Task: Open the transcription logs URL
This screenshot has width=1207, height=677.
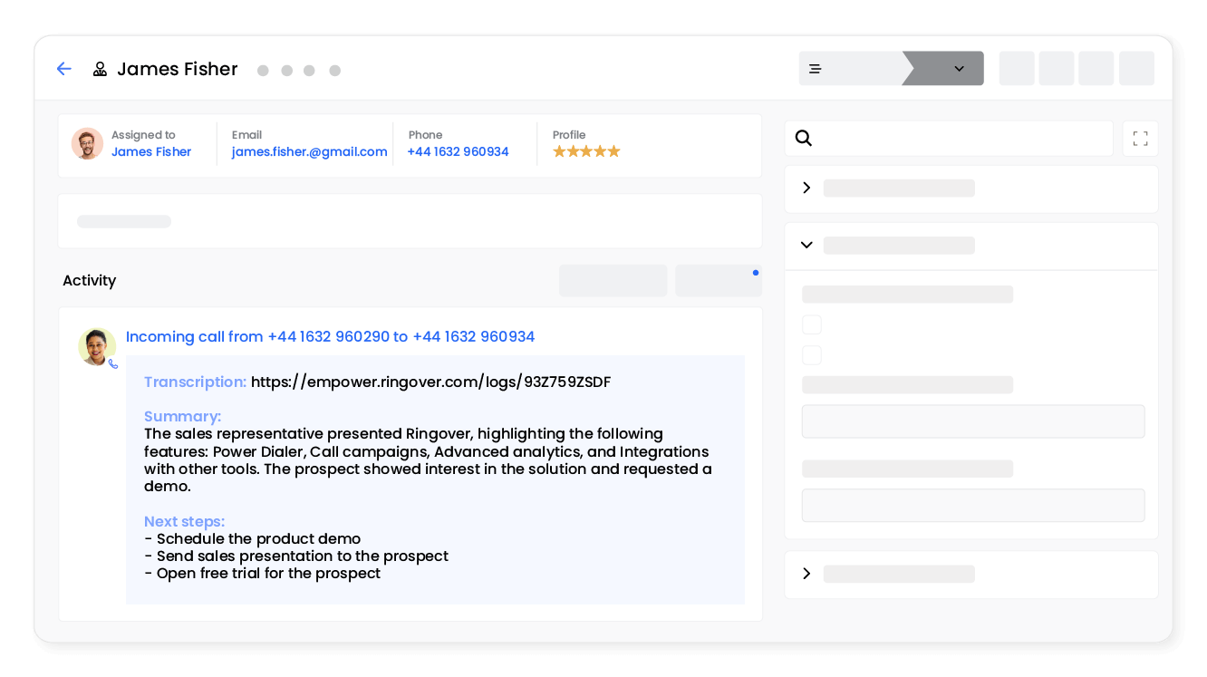Action: pos(431,382)
